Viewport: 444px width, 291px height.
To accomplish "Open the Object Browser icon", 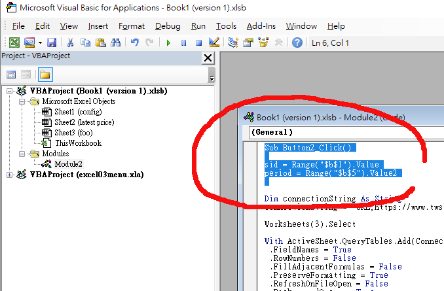I will (x=263, y=43).
